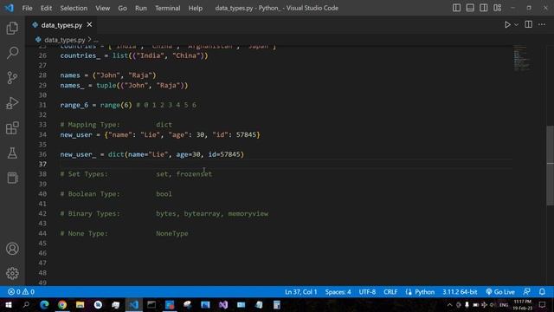Image resolution: width=554 pixels, height=312 pixels.
Task: Open the Explorer view in activity bar
Action: point(12,29)
